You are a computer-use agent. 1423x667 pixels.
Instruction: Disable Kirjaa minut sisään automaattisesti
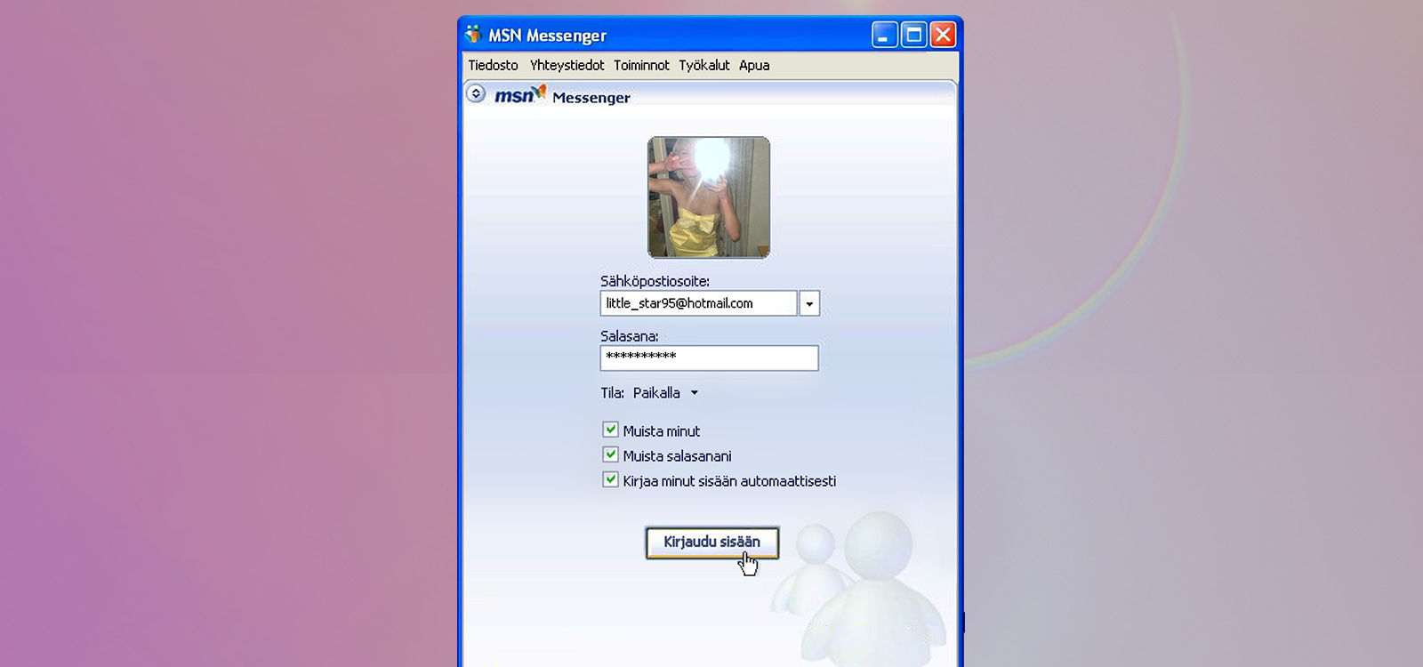click(611, 480)
